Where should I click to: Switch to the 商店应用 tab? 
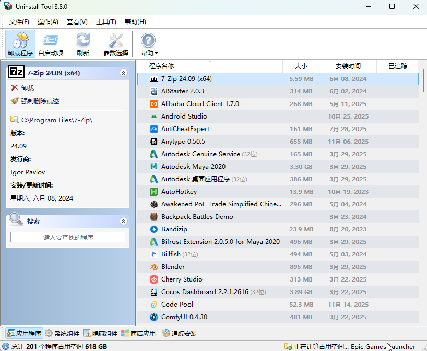pos(138,333)
